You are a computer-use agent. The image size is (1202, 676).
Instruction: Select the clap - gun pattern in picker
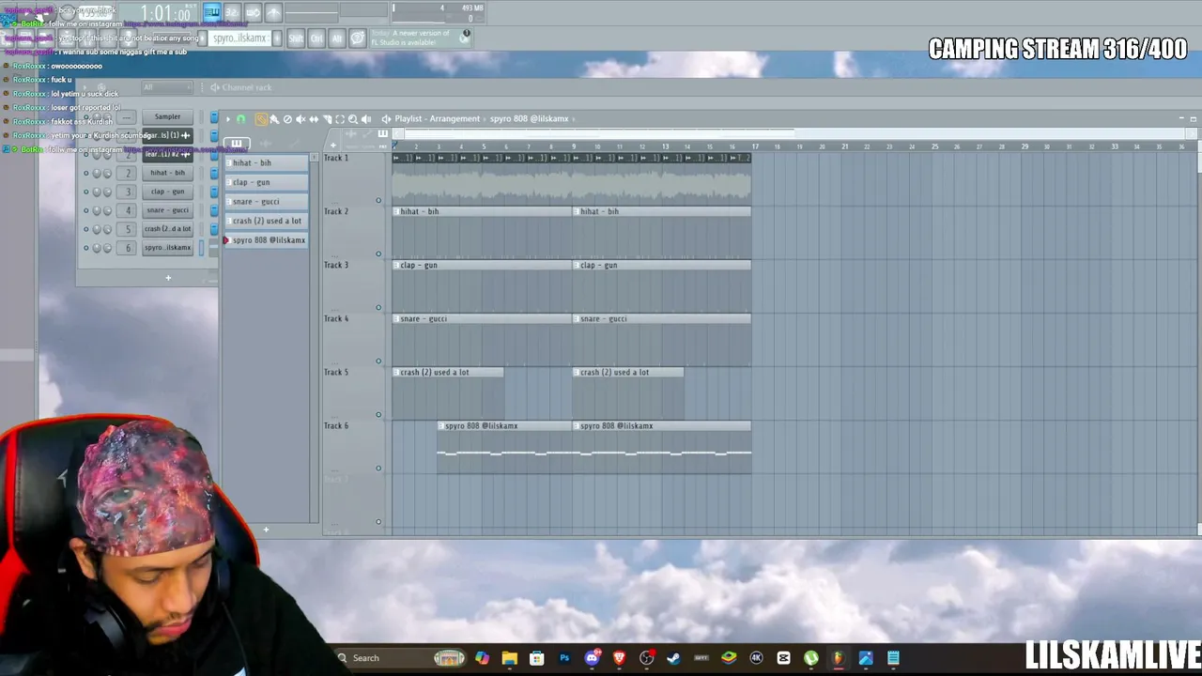[x=268, y=182]
